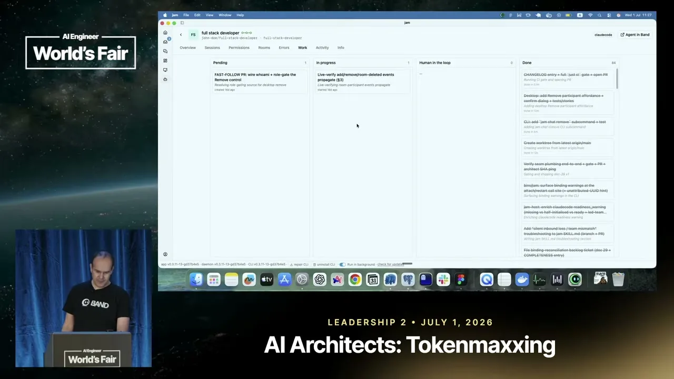This screenshot has width=674, height=379.
Task: Click the Agent in Band button
Action: click(x=635, y=35)
